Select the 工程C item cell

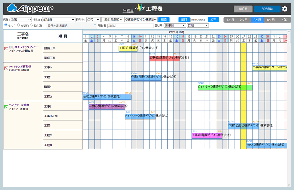[x=62, y=135]
